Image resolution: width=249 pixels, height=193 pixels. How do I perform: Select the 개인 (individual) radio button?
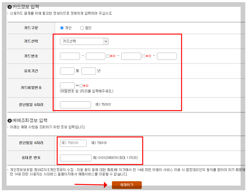tap(62, 27)
